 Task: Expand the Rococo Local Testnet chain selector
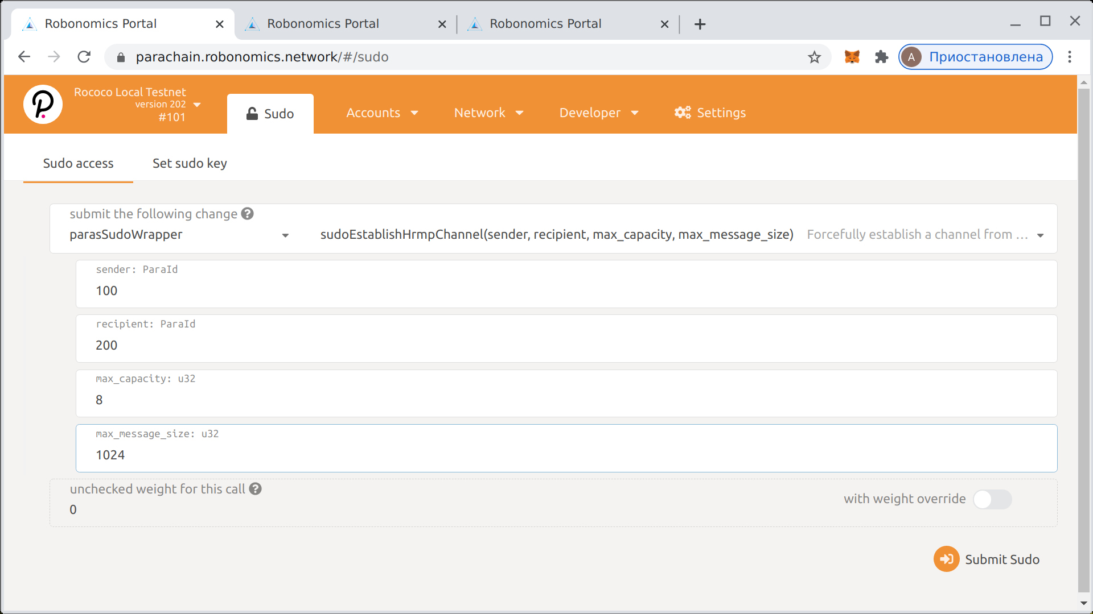point(197,105)
